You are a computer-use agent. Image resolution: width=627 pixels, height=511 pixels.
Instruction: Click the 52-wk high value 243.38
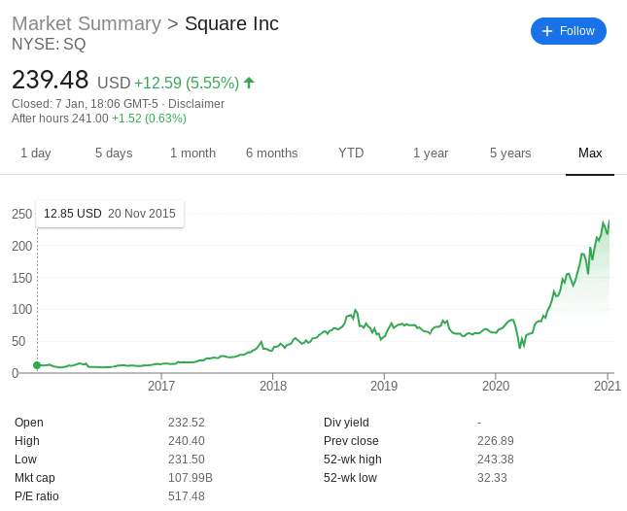click(x=496, y=460)
